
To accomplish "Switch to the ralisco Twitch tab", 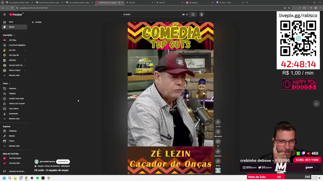I will point(229,3).
